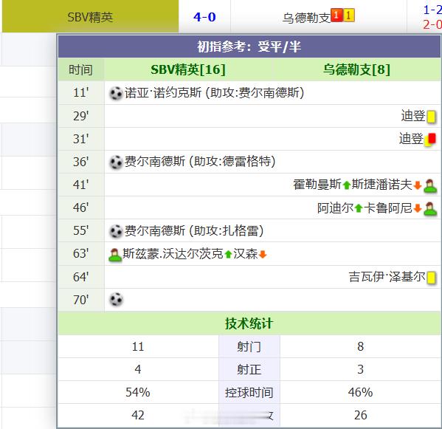Click the 射正 stat label
The image size is (442, 429).
click(249, 369)
